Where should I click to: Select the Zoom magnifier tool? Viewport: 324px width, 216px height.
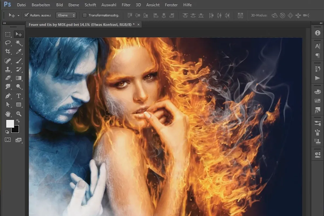tap(19, 113)
